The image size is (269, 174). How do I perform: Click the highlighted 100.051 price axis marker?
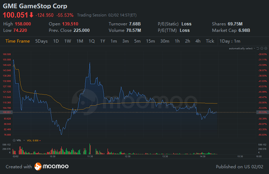pyautogui.click(x=6, y=112)
